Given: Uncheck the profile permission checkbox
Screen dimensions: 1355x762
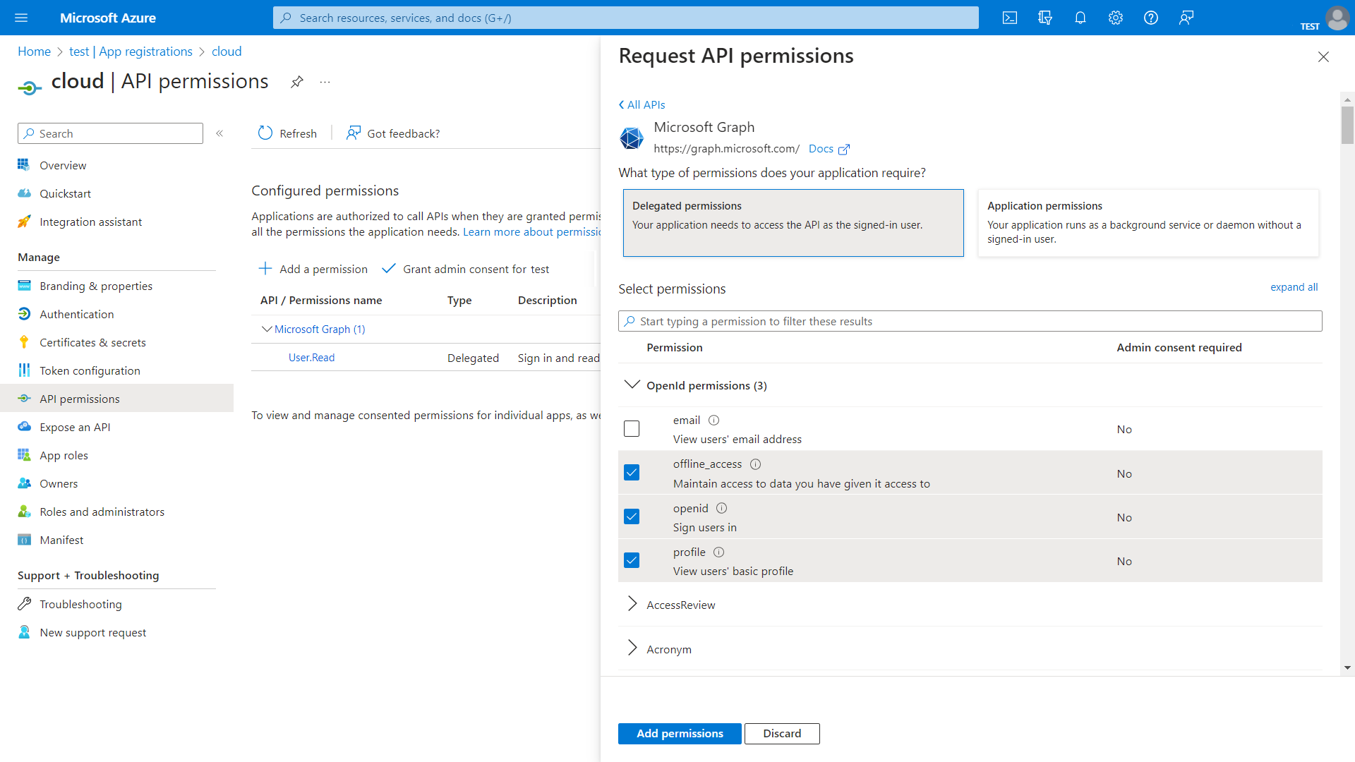Looking at the screenshot, I should (x=632, y=560).
